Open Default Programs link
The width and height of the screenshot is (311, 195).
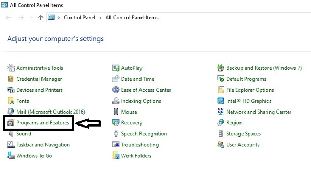pyautogui.click(x=246, y=79)
